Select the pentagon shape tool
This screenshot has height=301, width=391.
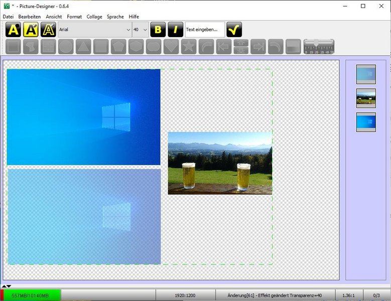[x=118, y=47]
